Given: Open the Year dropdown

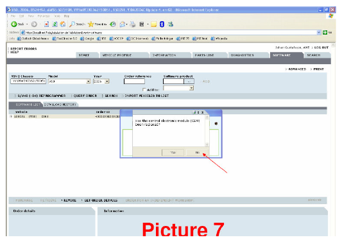Looking at the screenshot, I should coord(107,82).
